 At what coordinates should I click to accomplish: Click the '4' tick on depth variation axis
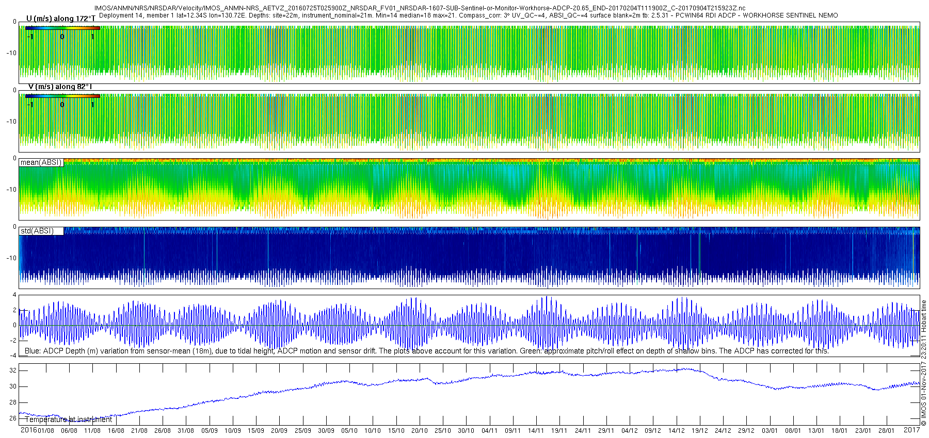tap(14, 295)
